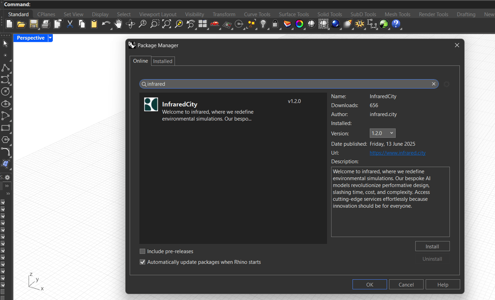The width and height of the screenshot is (495, 300).
Task: Select the InfraredCity package in results
Action: click(233, 109)
